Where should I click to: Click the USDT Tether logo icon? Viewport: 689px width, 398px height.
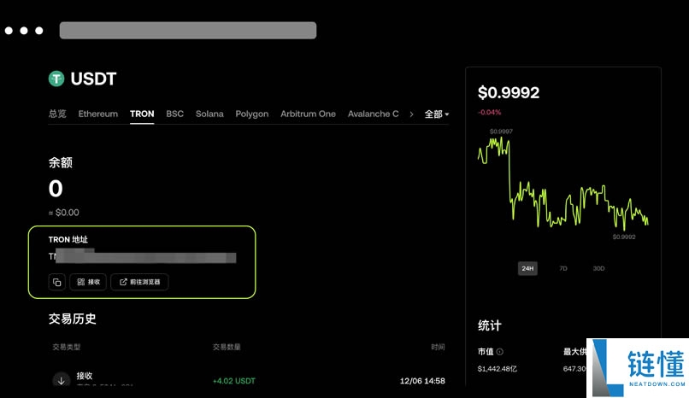(56, 79)
